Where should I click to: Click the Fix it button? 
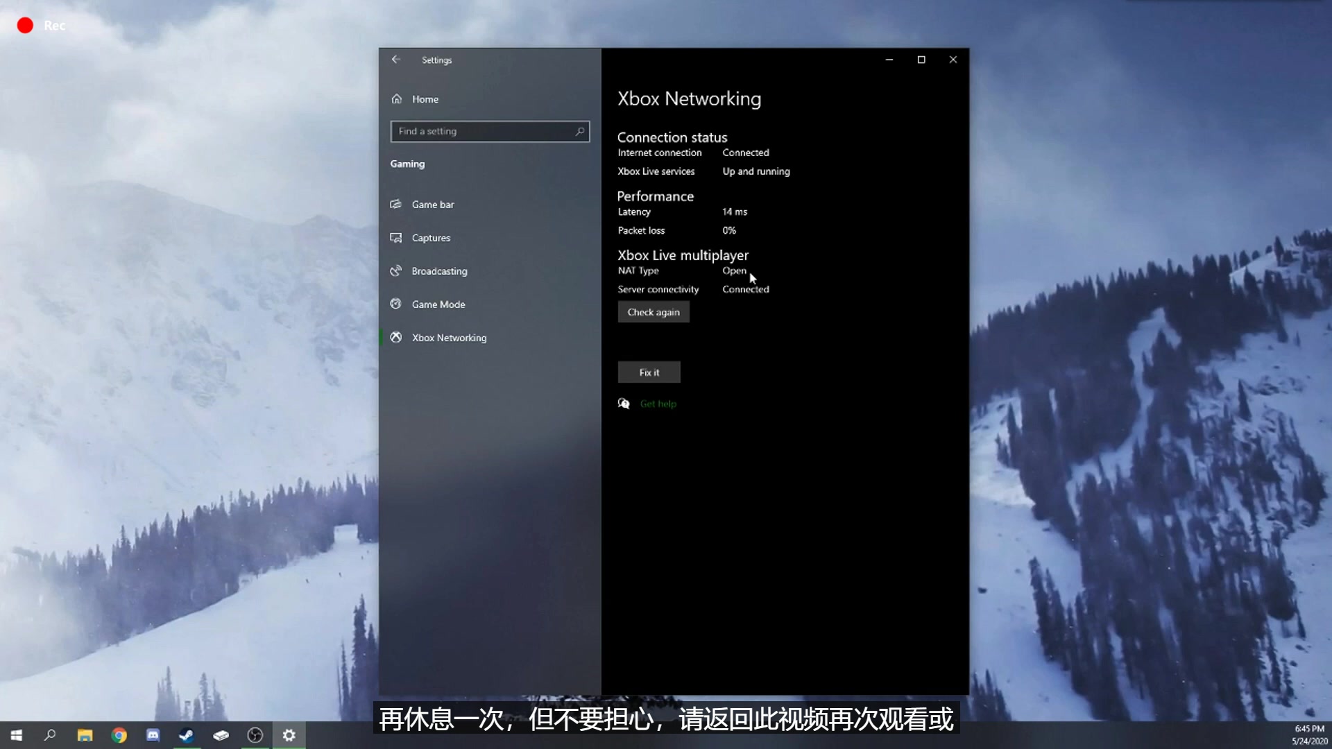pos(649,372)
